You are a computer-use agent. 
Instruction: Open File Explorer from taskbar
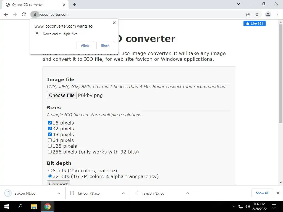(34, 206)
